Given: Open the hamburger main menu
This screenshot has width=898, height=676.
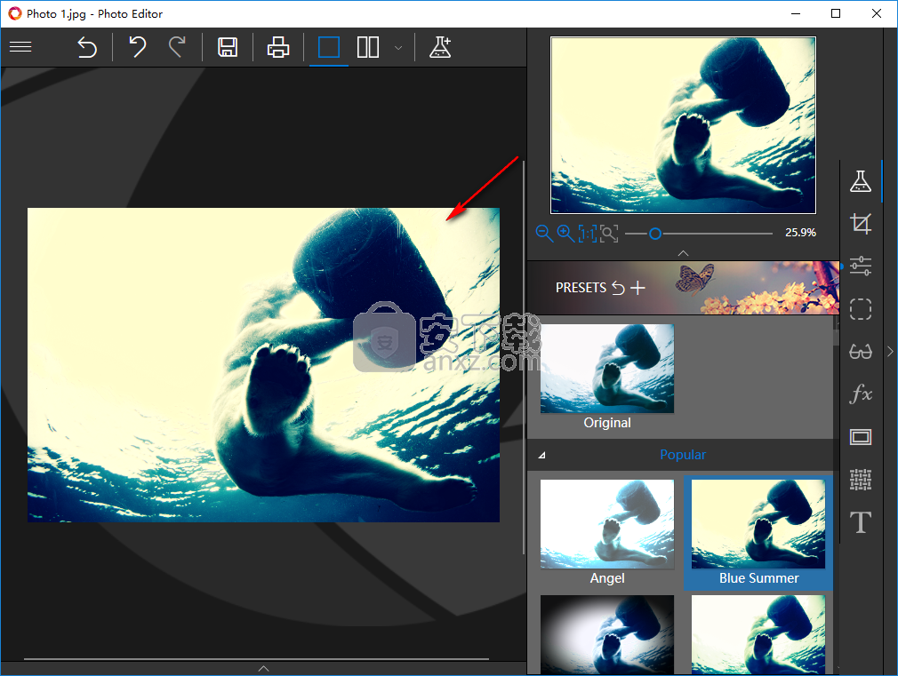Looking at the screenshot, I should pos(20,47).
